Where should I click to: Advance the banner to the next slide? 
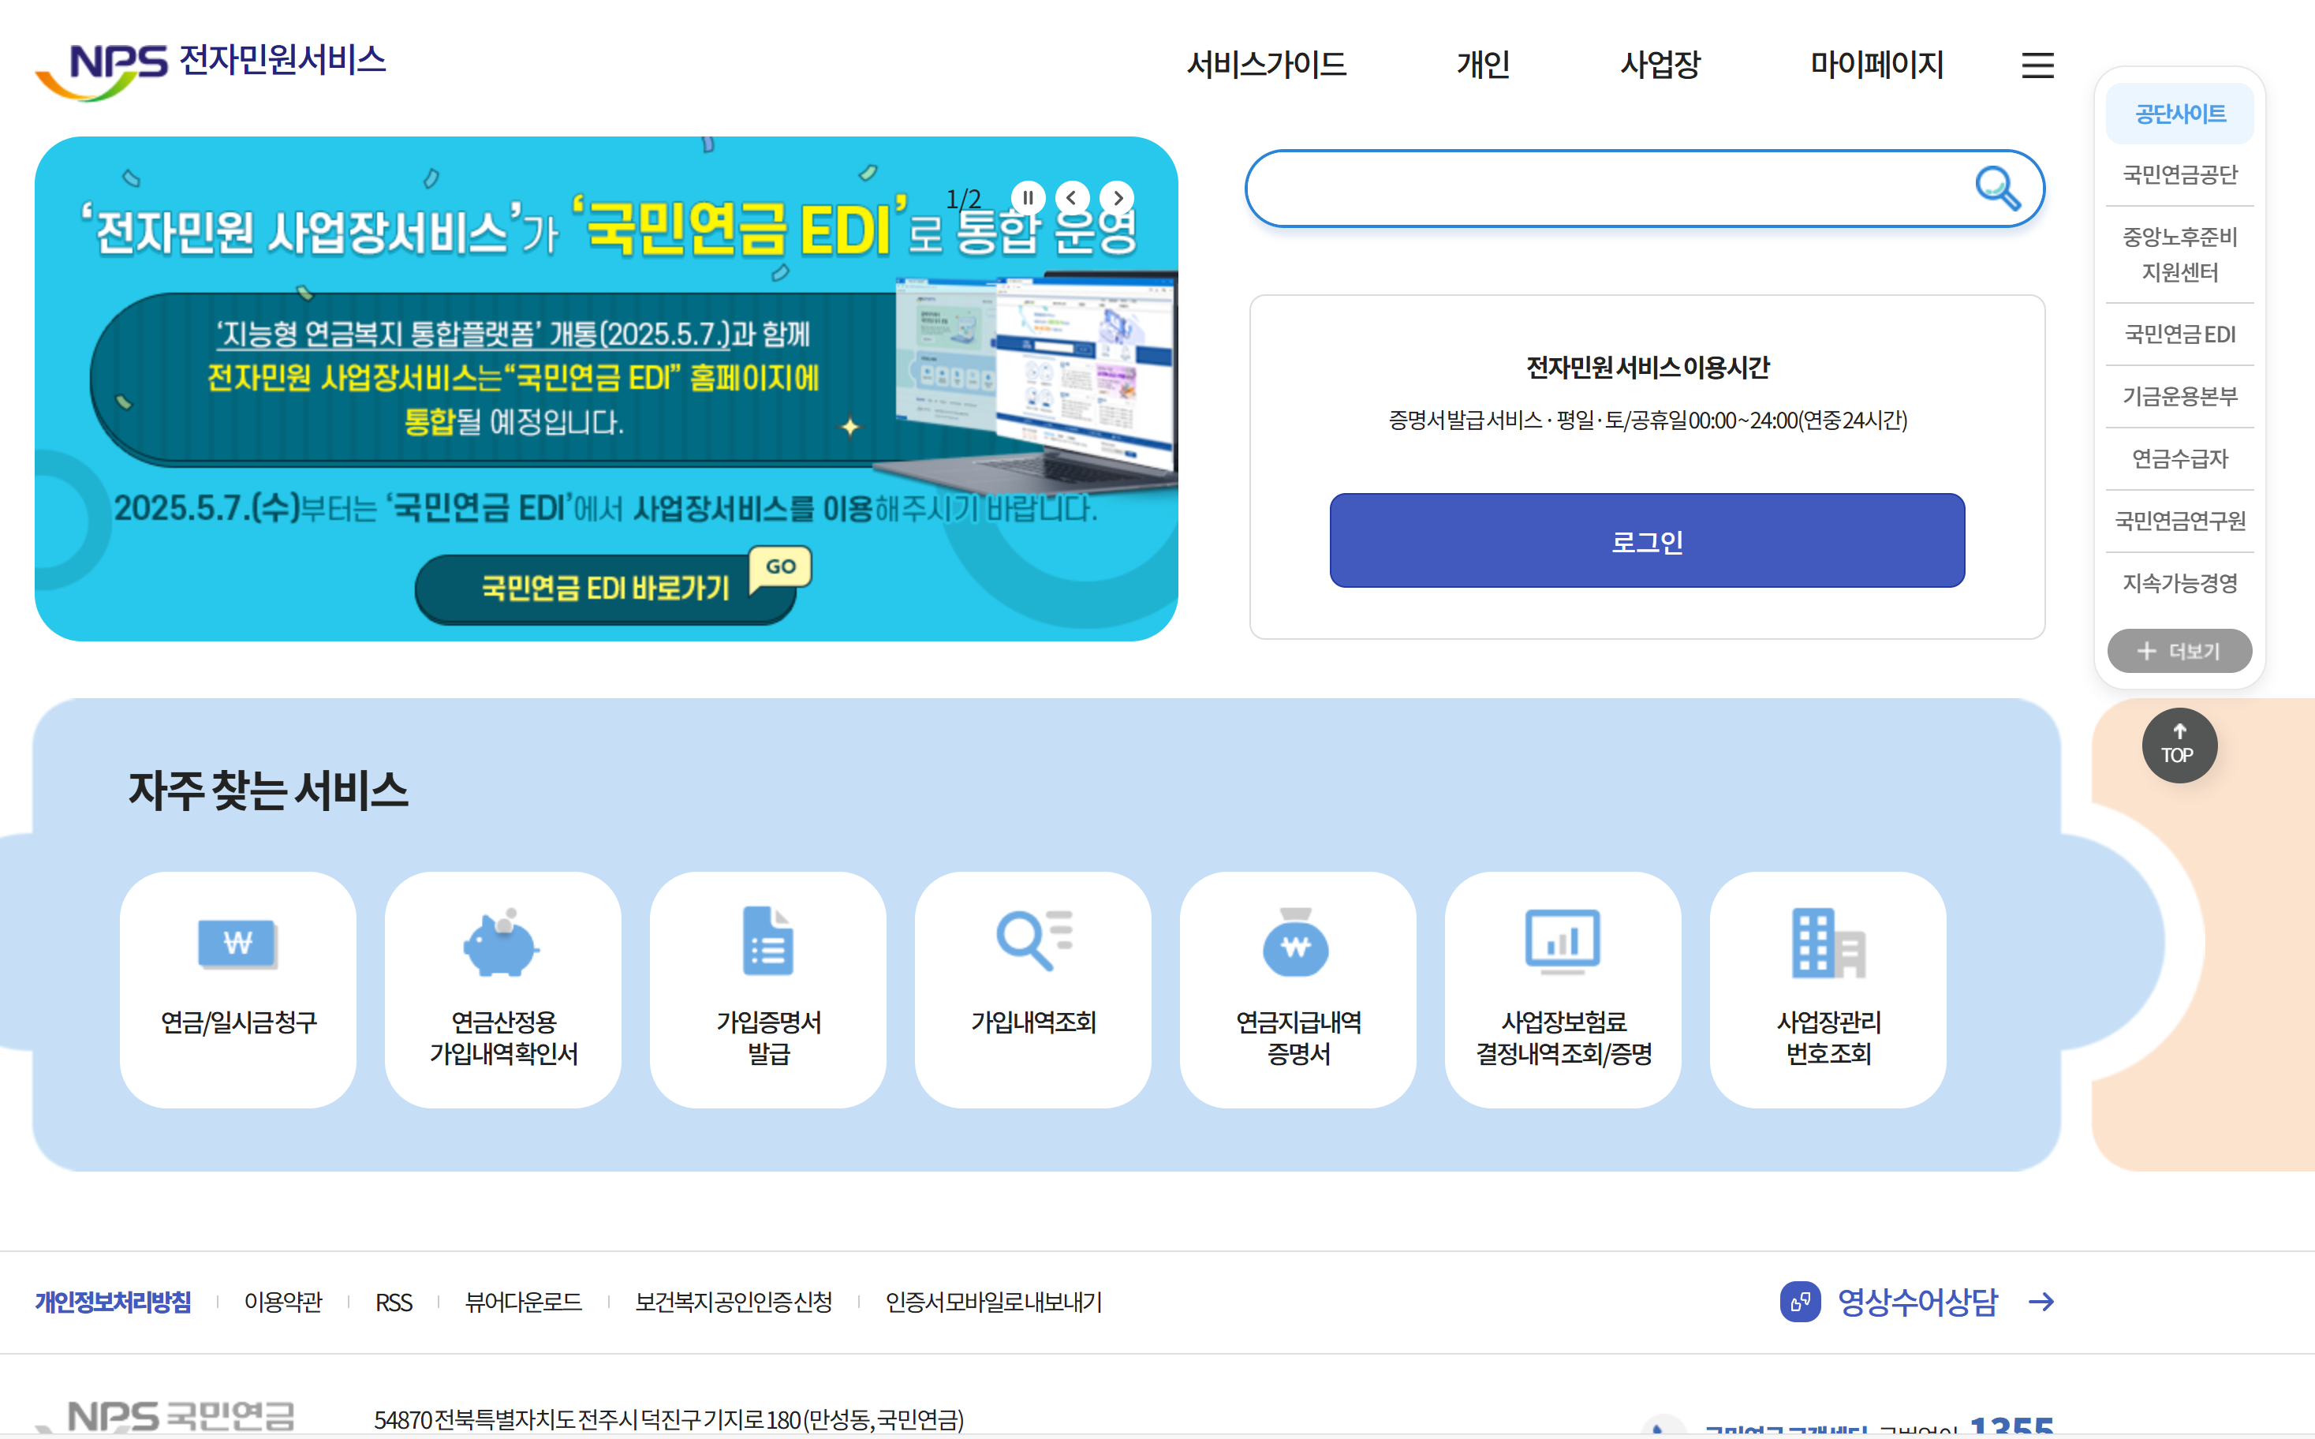point(1117,197)
